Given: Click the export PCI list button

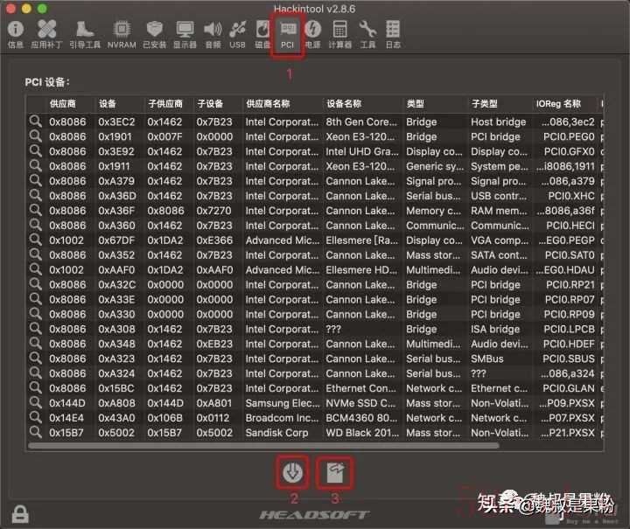Looking at the screenshot, I should (335, 472).
